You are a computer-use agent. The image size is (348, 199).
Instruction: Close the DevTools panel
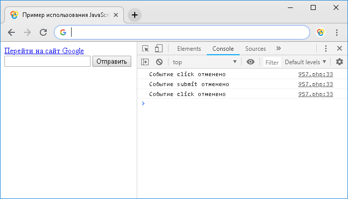pos(340,48)
